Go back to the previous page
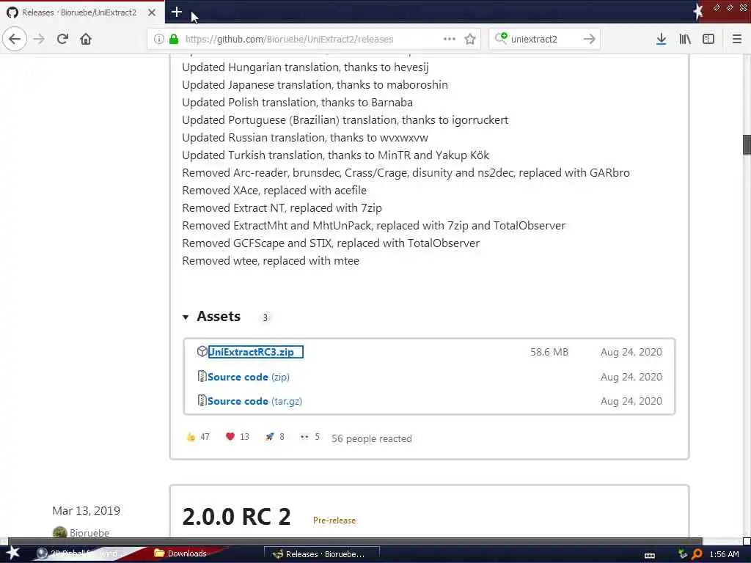The width and height of the screenshot is (751, 563). (x=15, y=39)
